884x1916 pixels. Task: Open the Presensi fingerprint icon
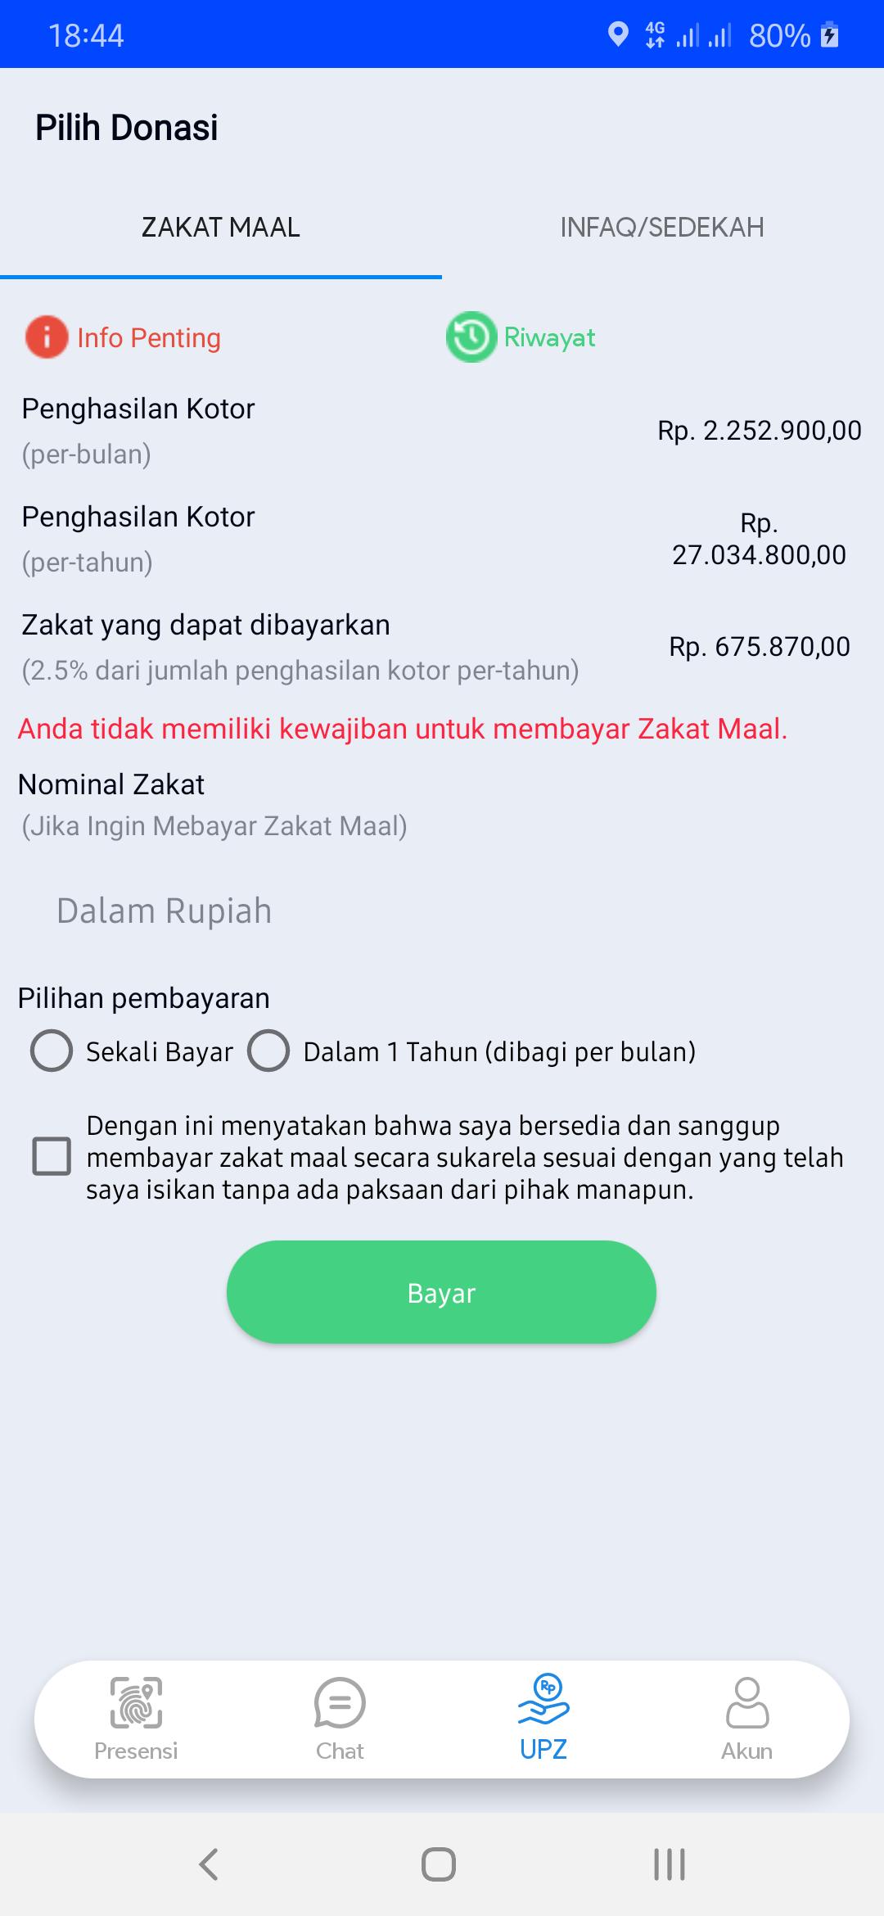136,1703
